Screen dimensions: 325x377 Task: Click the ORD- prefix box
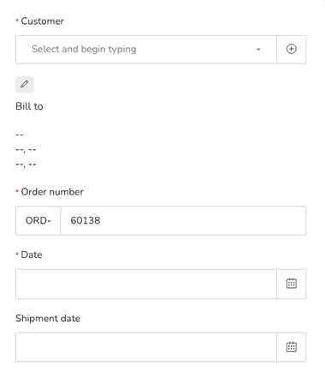[x=38, y=220]
